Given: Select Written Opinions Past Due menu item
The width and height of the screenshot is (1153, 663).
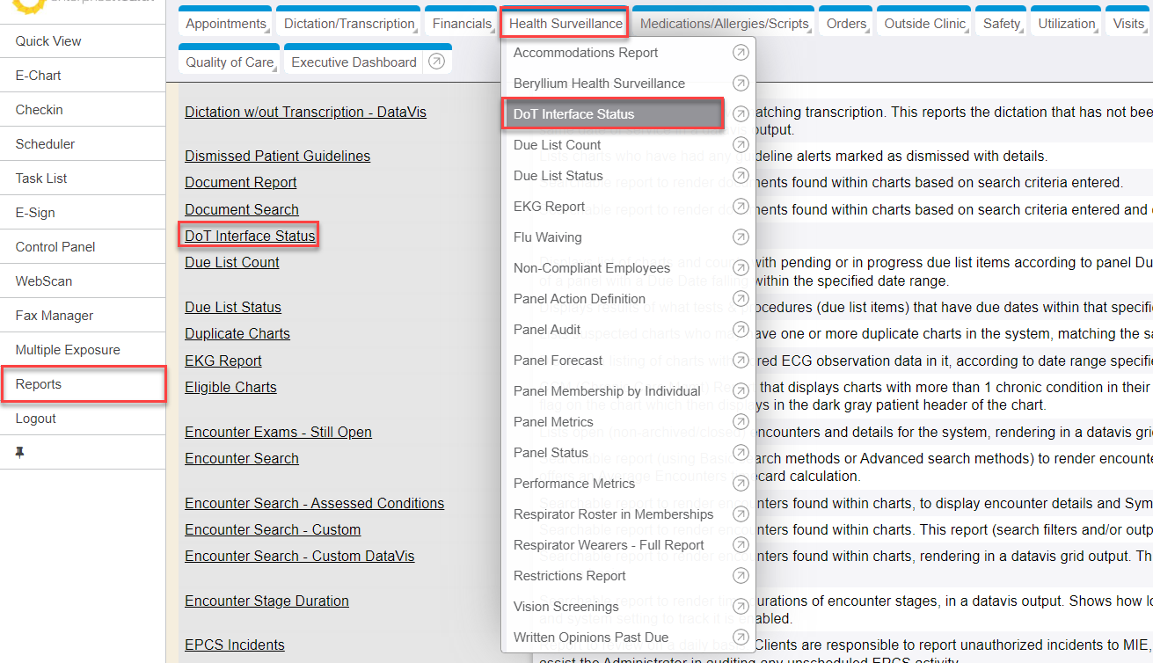Looking at the screenshot, I should click(x=590, y=637).
